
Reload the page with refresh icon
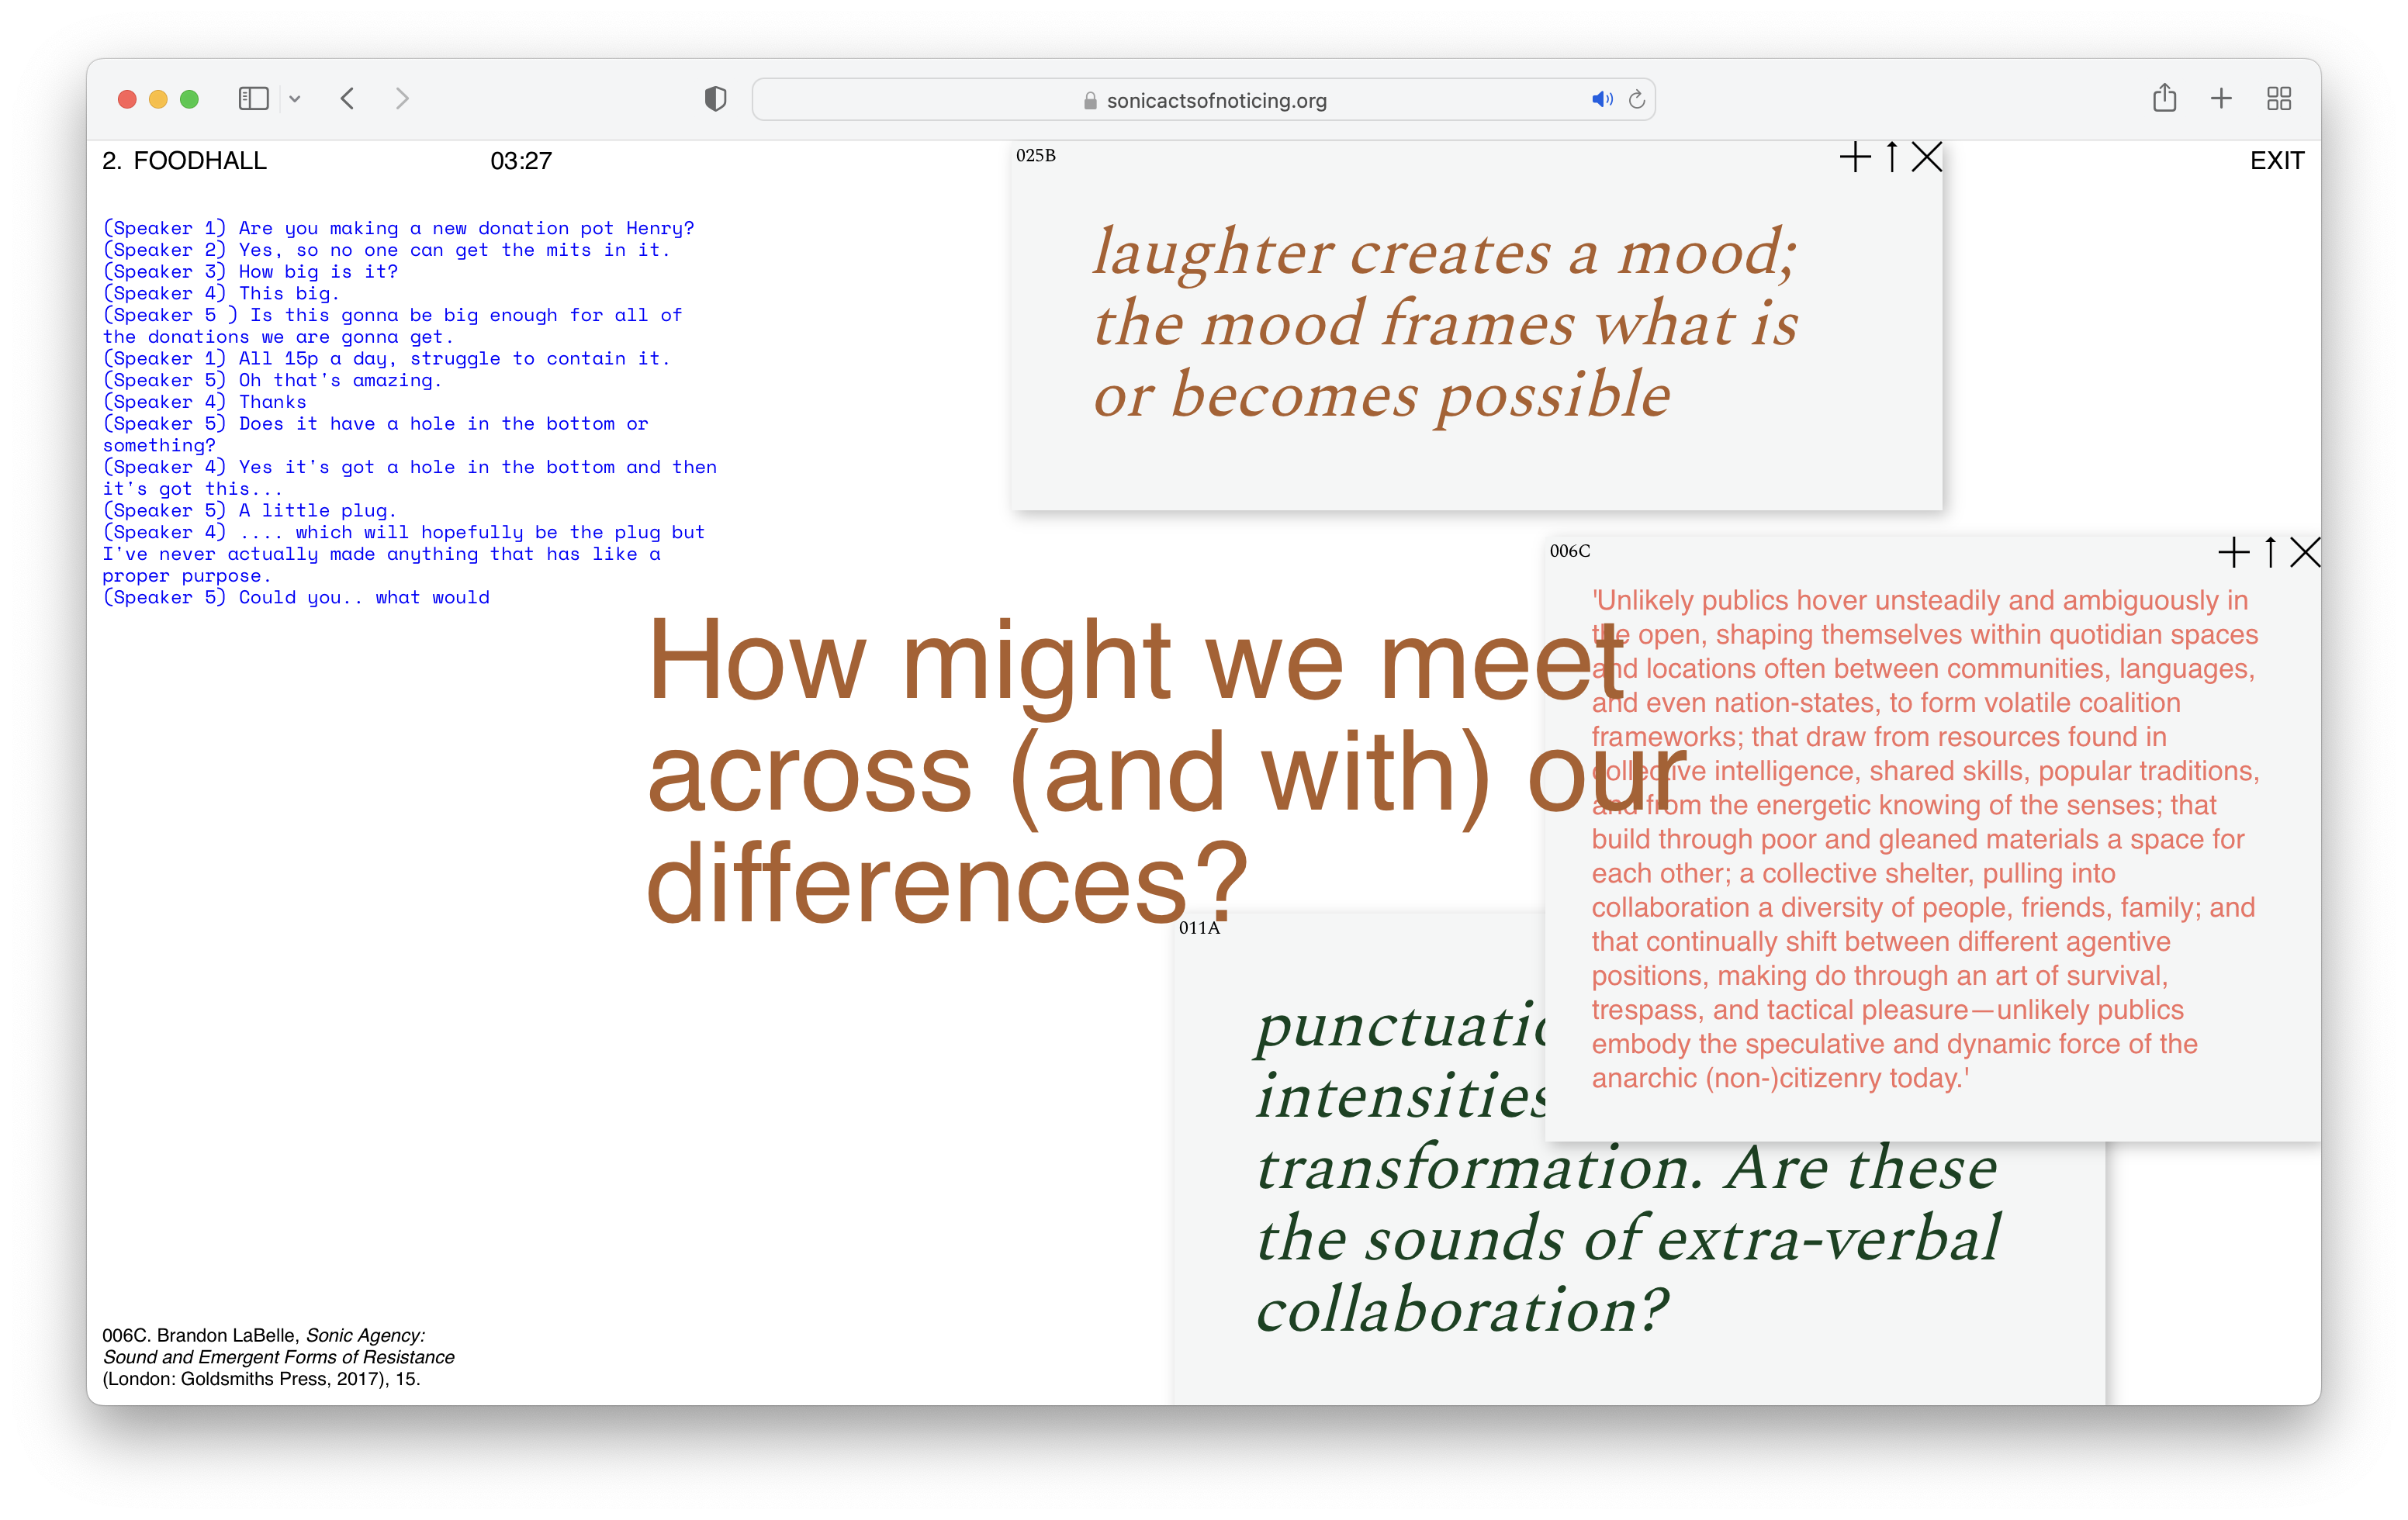coord(1637,99)
